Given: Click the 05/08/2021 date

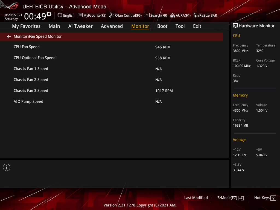Looking at the screenshot, I should point(13,15).
